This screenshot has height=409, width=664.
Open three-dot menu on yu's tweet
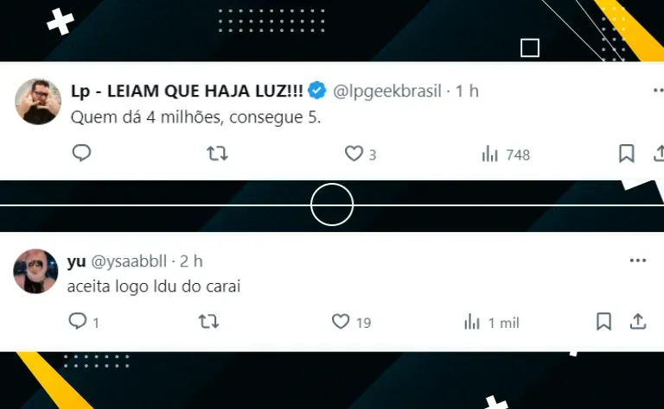point(638,261)
